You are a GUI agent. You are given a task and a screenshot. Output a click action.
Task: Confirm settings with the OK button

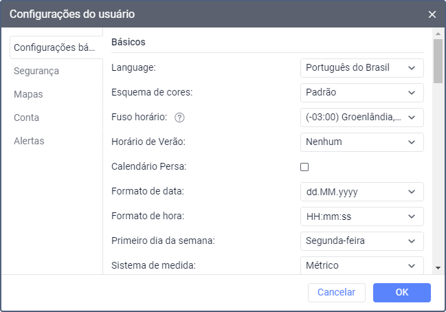pyautogui.click(x=402, y=292)
